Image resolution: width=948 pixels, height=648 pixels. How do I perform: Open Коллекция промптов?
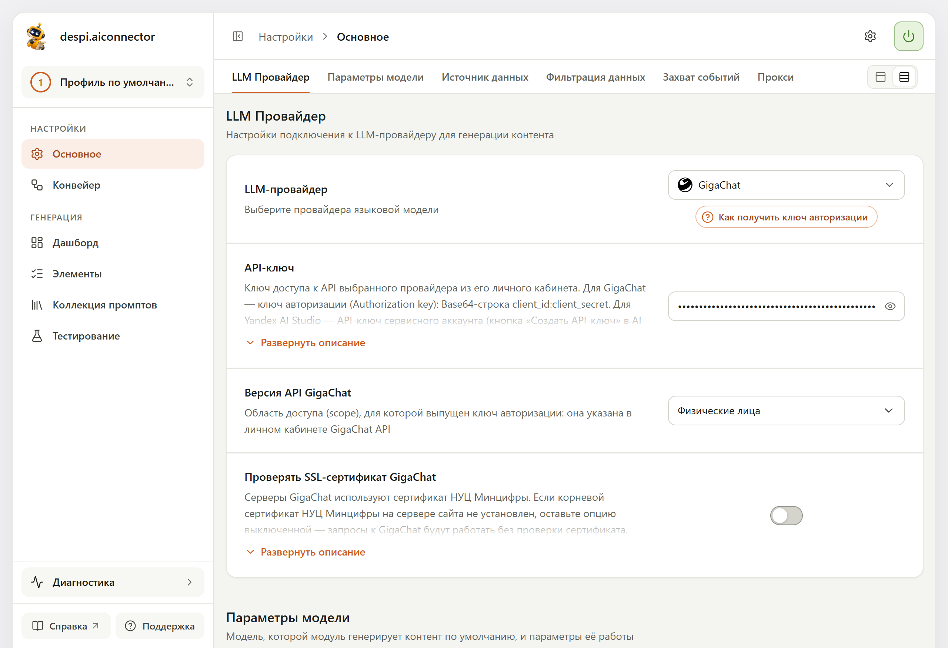coord(113,305)
